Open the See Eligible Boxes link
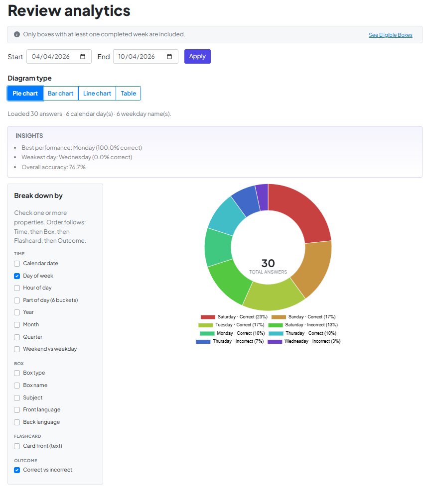The width and height of the screenshot is (431, 490). pos(390,35)
